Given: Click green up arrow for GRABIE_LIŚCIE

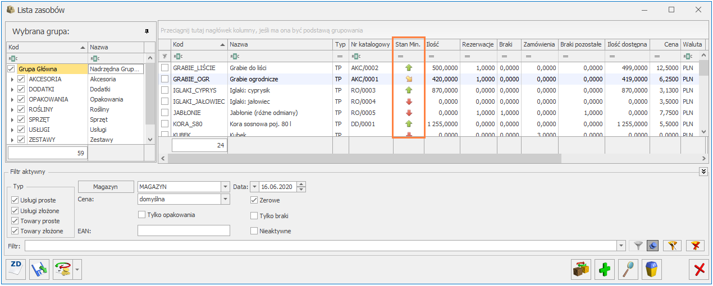Looking at the screenshot, I should pyautogui.click(x=409, y=68).
